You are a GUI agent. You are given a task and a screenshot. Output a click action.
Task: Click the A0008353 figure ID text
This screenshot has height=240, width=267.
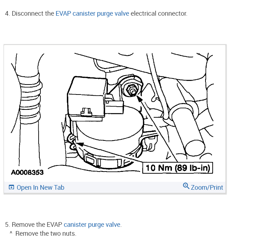[x=27, y=172]
